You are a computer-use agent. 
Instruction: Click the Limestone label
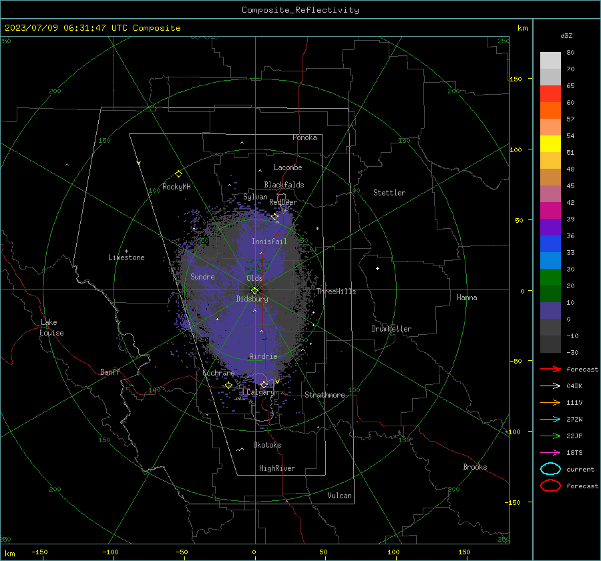coord(126,257)
